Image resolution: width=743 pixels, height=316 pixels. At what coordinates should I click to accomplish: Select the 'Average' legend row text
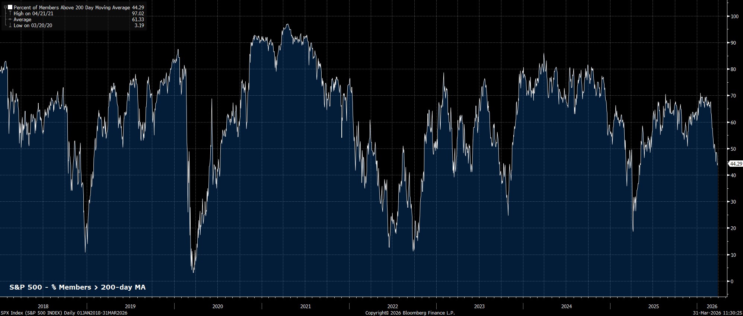[22, 20]
